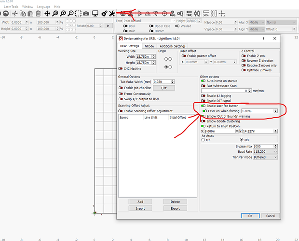Click the Copy icon in toolbar
This screenshot has height=241, width=299.
[23, 13]
